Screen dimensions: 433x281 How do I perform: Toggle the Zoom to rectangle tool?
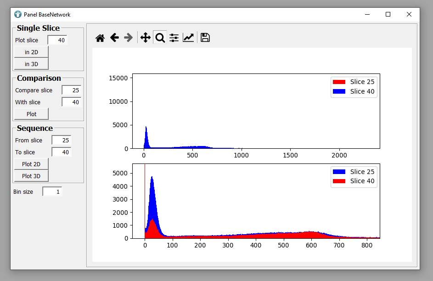[x=160, y=38]
